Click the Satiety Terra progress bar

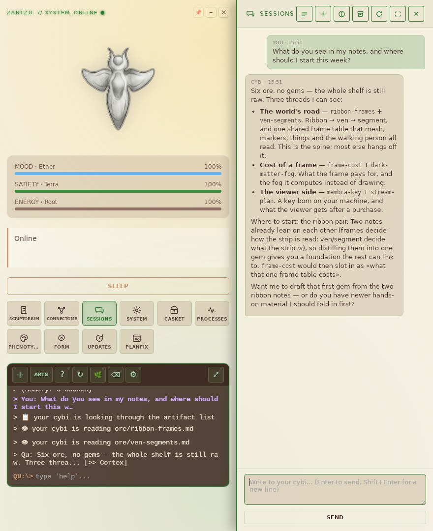[x=118, y=191]
